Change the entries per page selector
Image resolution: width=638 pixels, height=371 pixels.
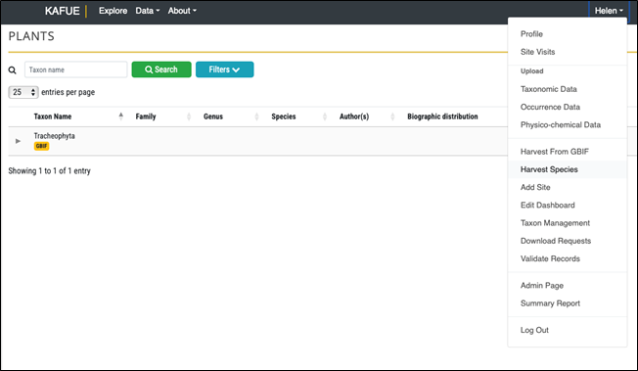[x=23, y=92]
